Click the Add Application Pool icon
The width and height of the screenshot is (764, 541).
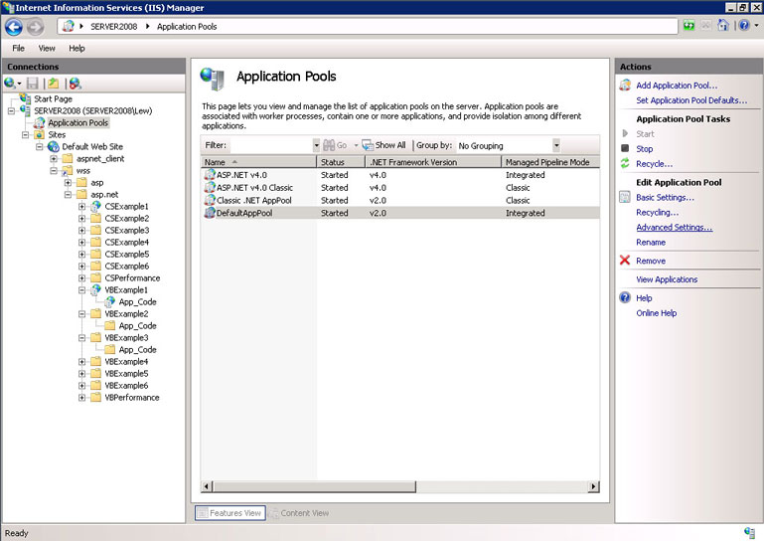(625, 86)
